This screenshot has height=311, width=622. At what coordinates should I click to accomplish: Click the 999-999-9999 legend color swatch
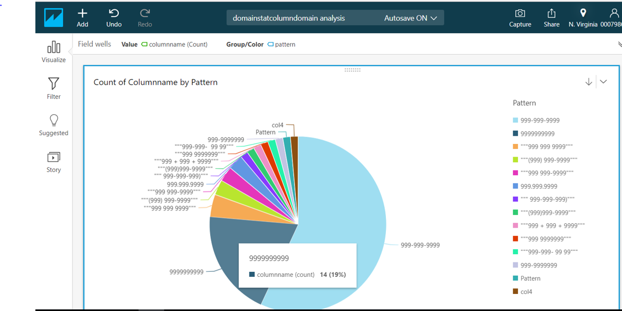515,120
